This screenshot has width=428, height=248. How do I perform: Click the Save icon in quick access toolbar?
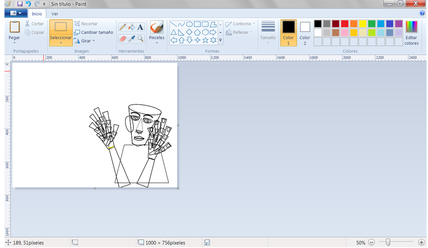(x=20, y=4)
